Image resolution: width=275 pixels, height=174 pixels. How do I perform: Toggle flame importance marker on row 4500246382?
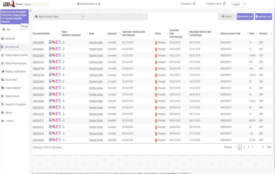64,140
